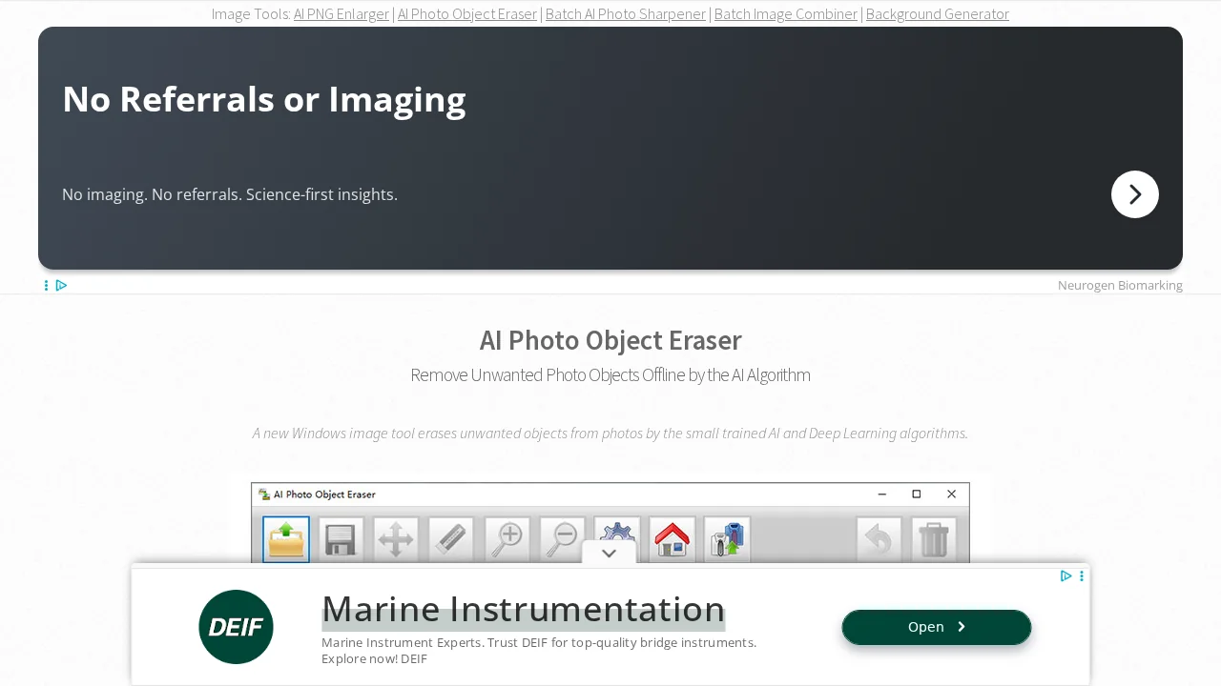The image size is (1221, 686).
Task: Click the DEIF round logo
Action: (x=236, y=627)
